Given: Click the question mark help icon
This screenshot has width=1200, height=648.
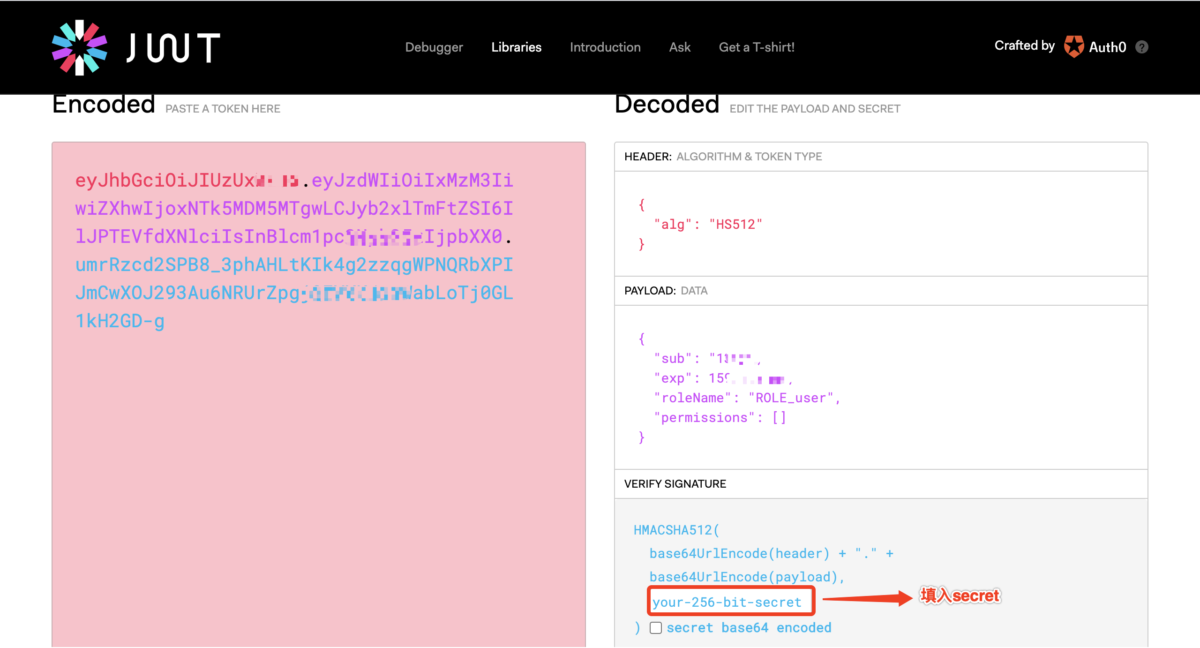Looking at the screenshot, I should pos(1142,47).
